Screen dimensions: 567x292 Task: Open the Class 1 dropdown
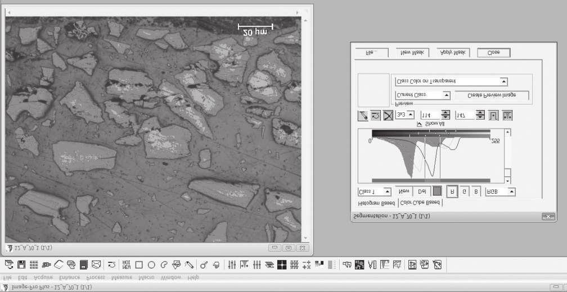tap(374, 191)
